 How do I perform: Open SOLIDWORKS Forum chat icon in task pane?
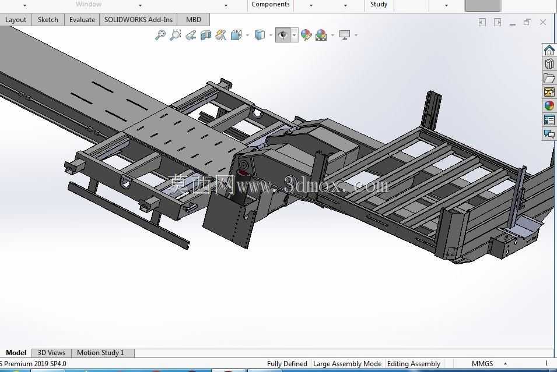[549, 134]
